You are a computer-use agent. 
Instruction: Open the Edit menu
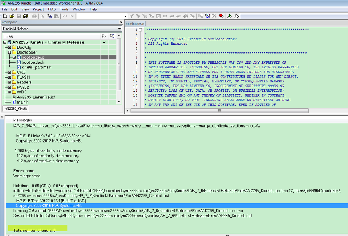[x=14, y=9]
